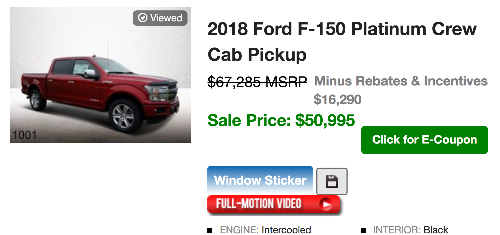This screenshot has width=500, height=235.
Task: Select the INTERIOR: Black spec line
Action: pyautogui.click(x=410, y=230)
